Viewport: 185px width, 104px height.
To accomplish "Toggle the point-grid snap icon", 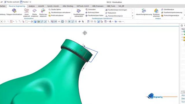I will point(38,21).
